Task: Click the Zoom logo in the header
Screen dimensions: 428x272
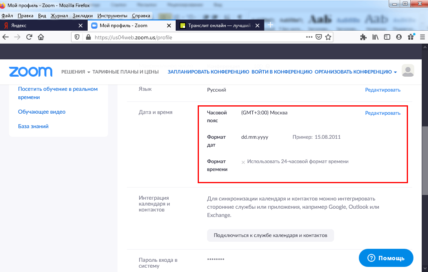Action: (30, 72)
